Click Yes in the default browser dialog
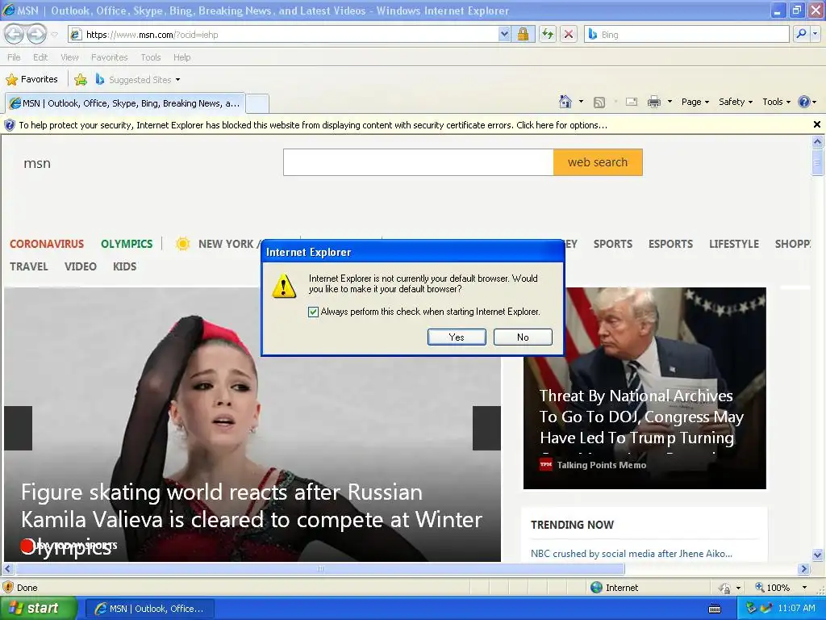This screenshot has height=620, width=826. click(x=457, y=337)
